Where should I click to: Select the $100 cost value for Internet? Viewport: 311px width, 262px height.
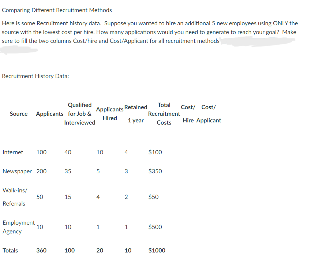tap(155, 152)
